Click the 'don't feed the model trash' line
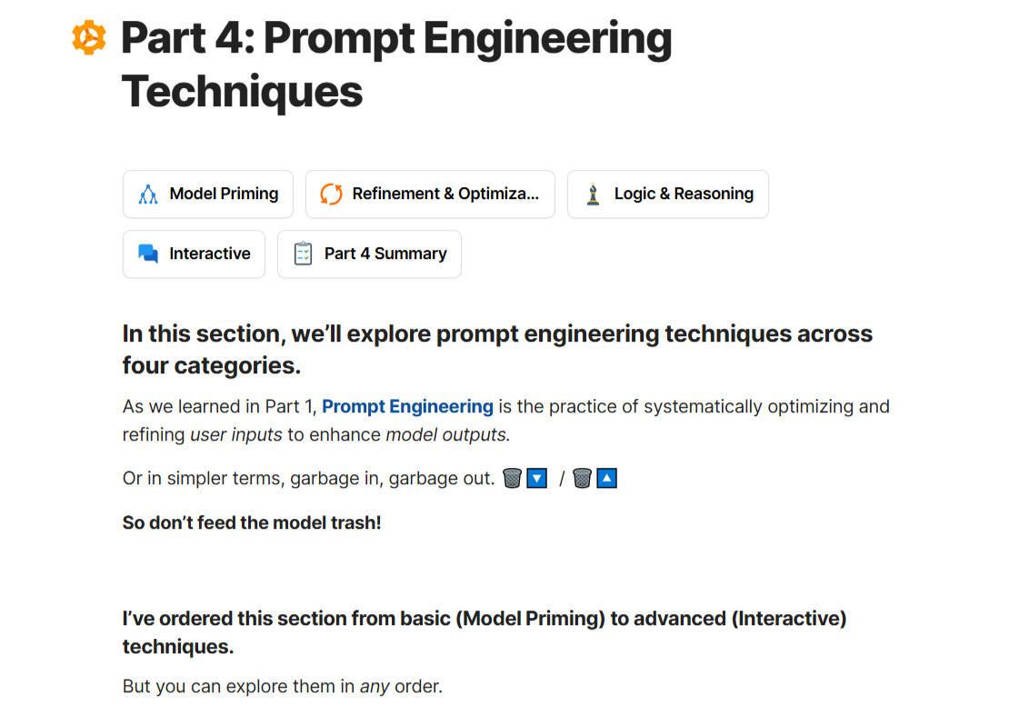 tap(252, 524)
